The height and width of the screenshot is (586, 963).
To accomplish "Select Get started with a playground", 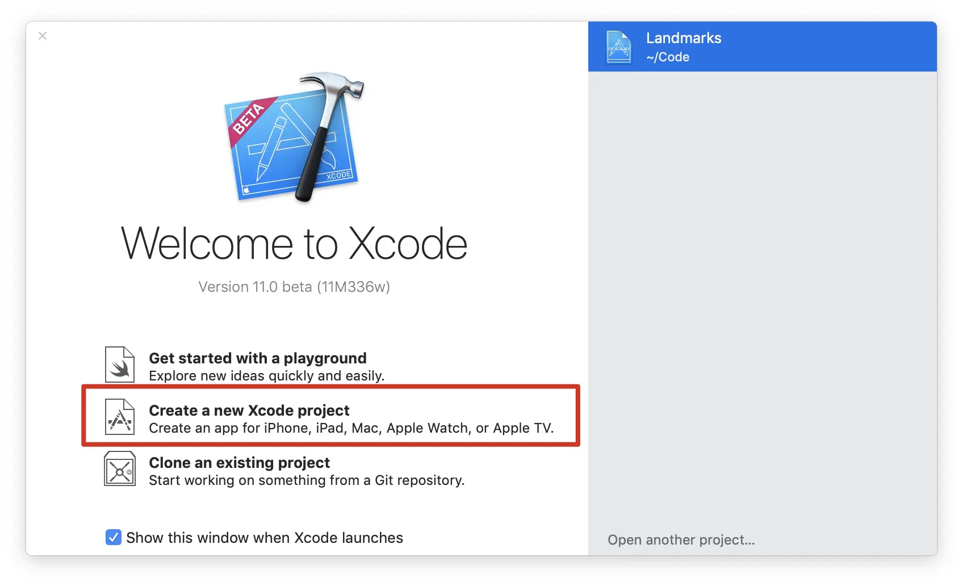I will click(x=258, y=358).
